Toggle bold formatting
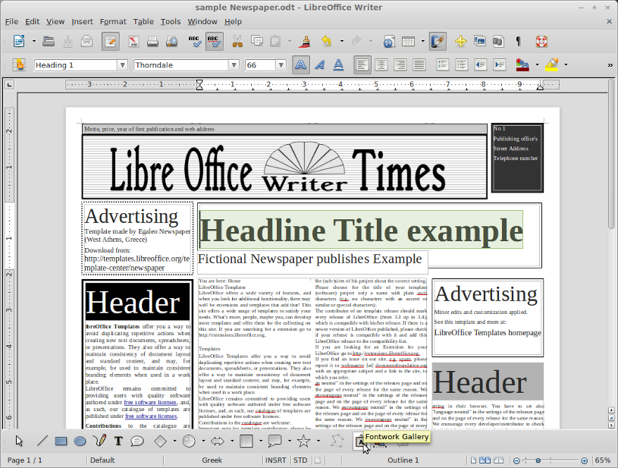Image resolution: width=618 pixels, height=468 pixels. tap(301, 64)
